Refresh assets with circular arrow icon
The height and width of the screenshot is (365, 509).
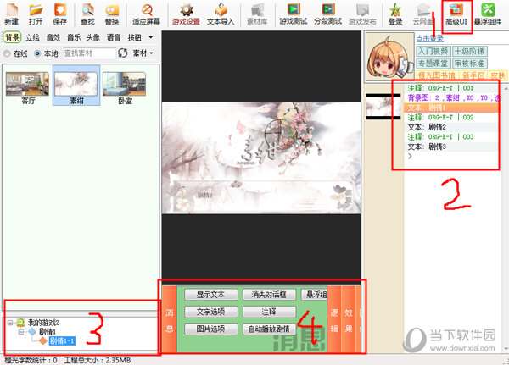point(123,53)
